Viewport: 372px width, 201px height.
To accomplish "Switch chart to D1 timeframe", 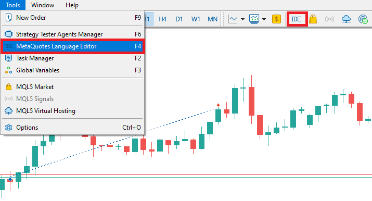I will coord(179,19).
